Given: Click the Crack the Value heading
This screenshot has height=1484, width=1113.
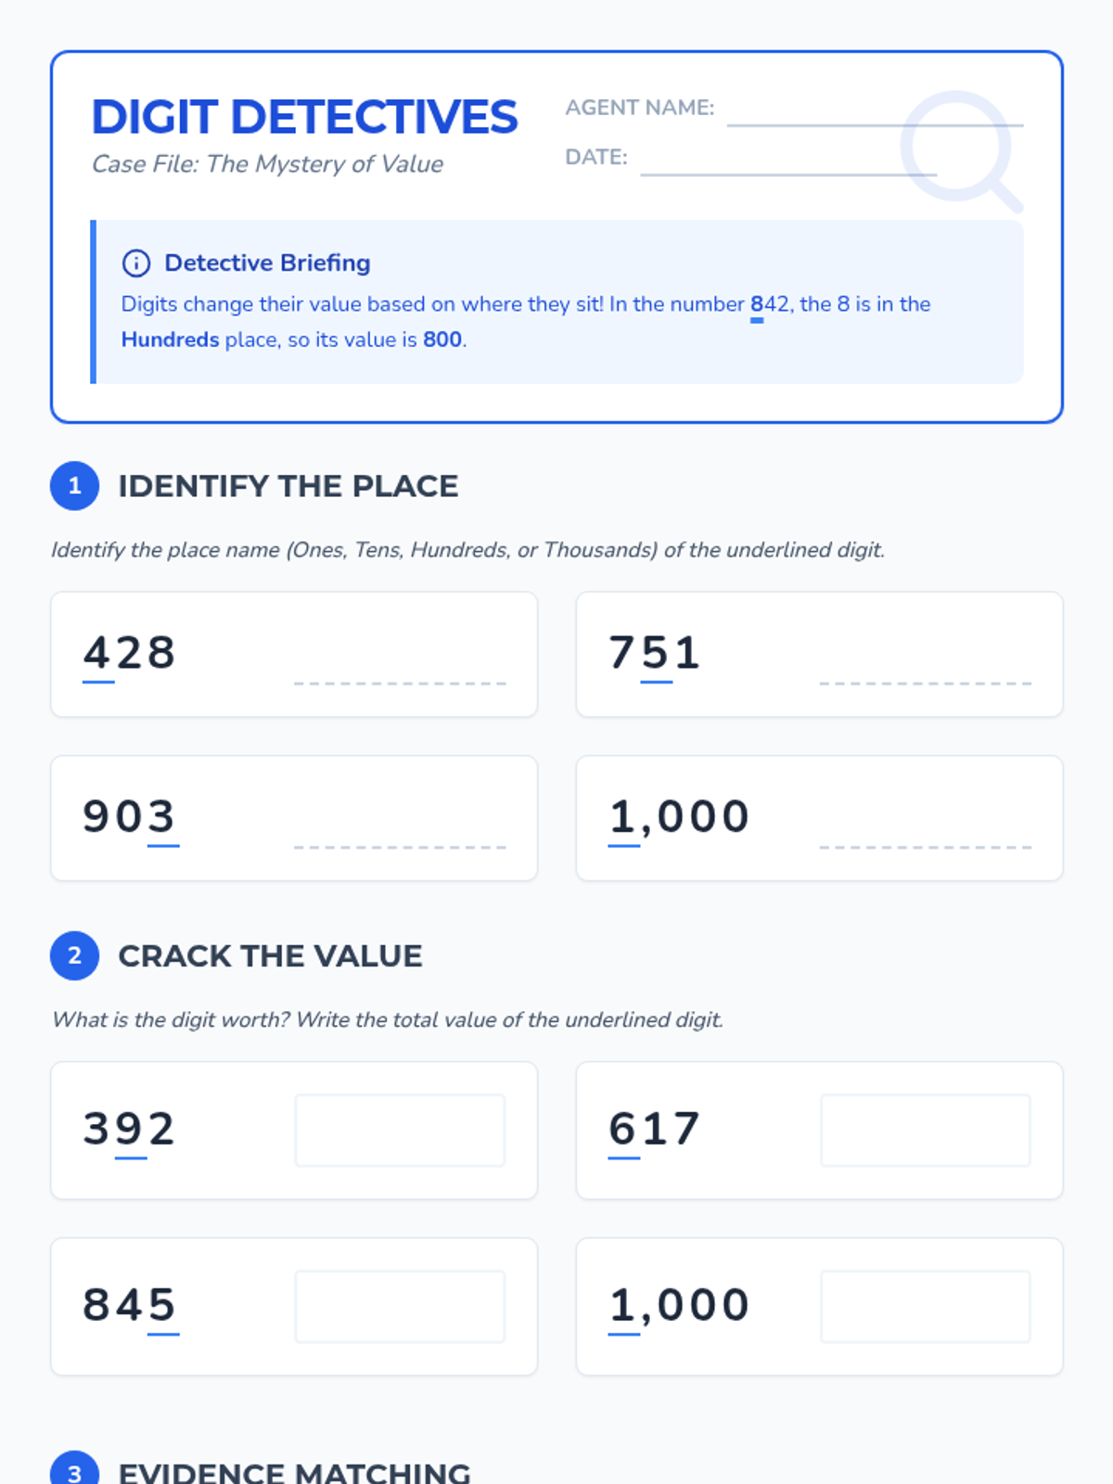Looking at the screenshot, I should [270, 955].
